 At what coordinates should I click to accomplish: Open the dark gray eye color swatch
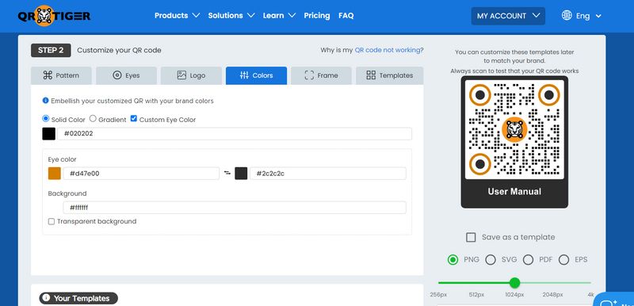click(x=241, y=174)
